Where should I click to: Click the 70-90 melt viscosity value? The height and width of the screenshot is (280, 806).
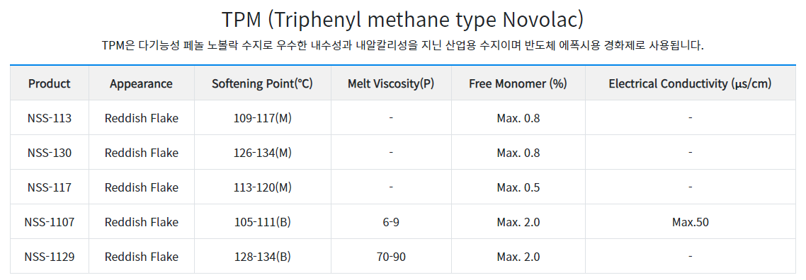pyautogui.click(x=391, y=257)
